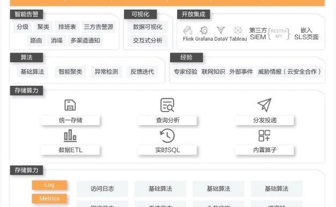Click the 消噪 tag
The height and width of the screenshot is (207, 336).
pos(56,40)
